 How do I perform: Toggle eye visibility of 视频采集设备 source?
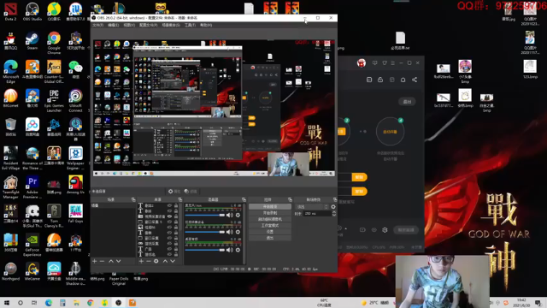[169, 216]
